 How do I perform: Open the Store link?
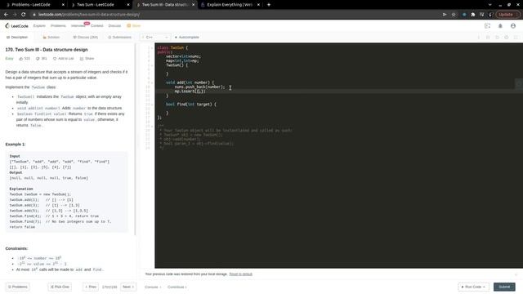(134, 25)
